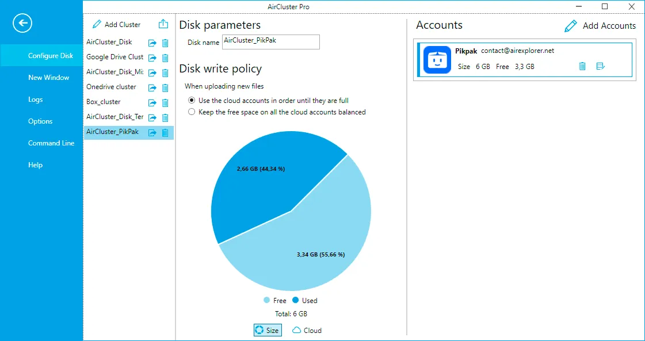Click the arrow icon on AirCluster_PikPak row
The image size is (645, 341).
[152, 132]
